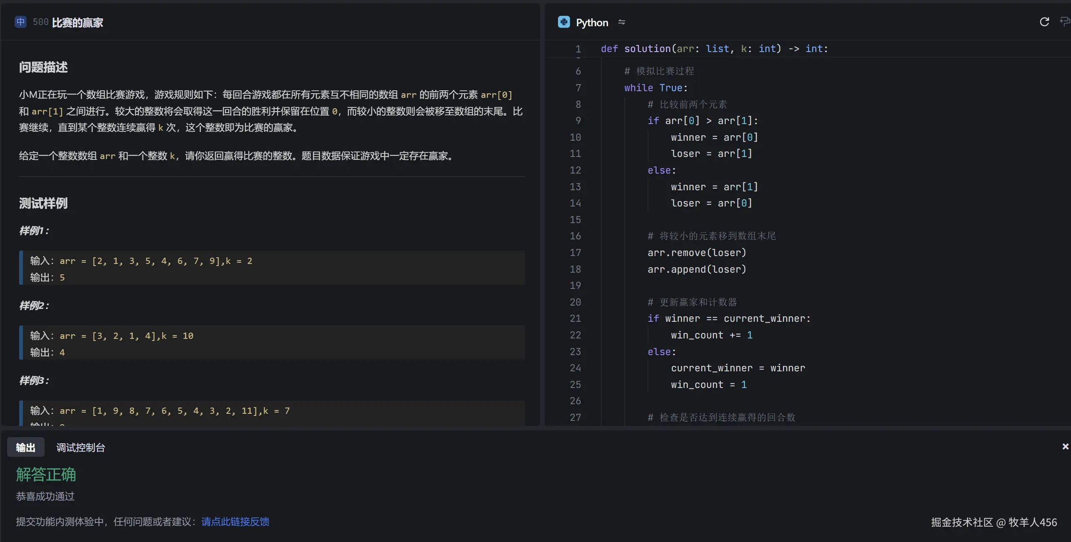1071x542 pixels.
Task: Click the sticky 'def solution' header line
Action: (x=714, y=49)
